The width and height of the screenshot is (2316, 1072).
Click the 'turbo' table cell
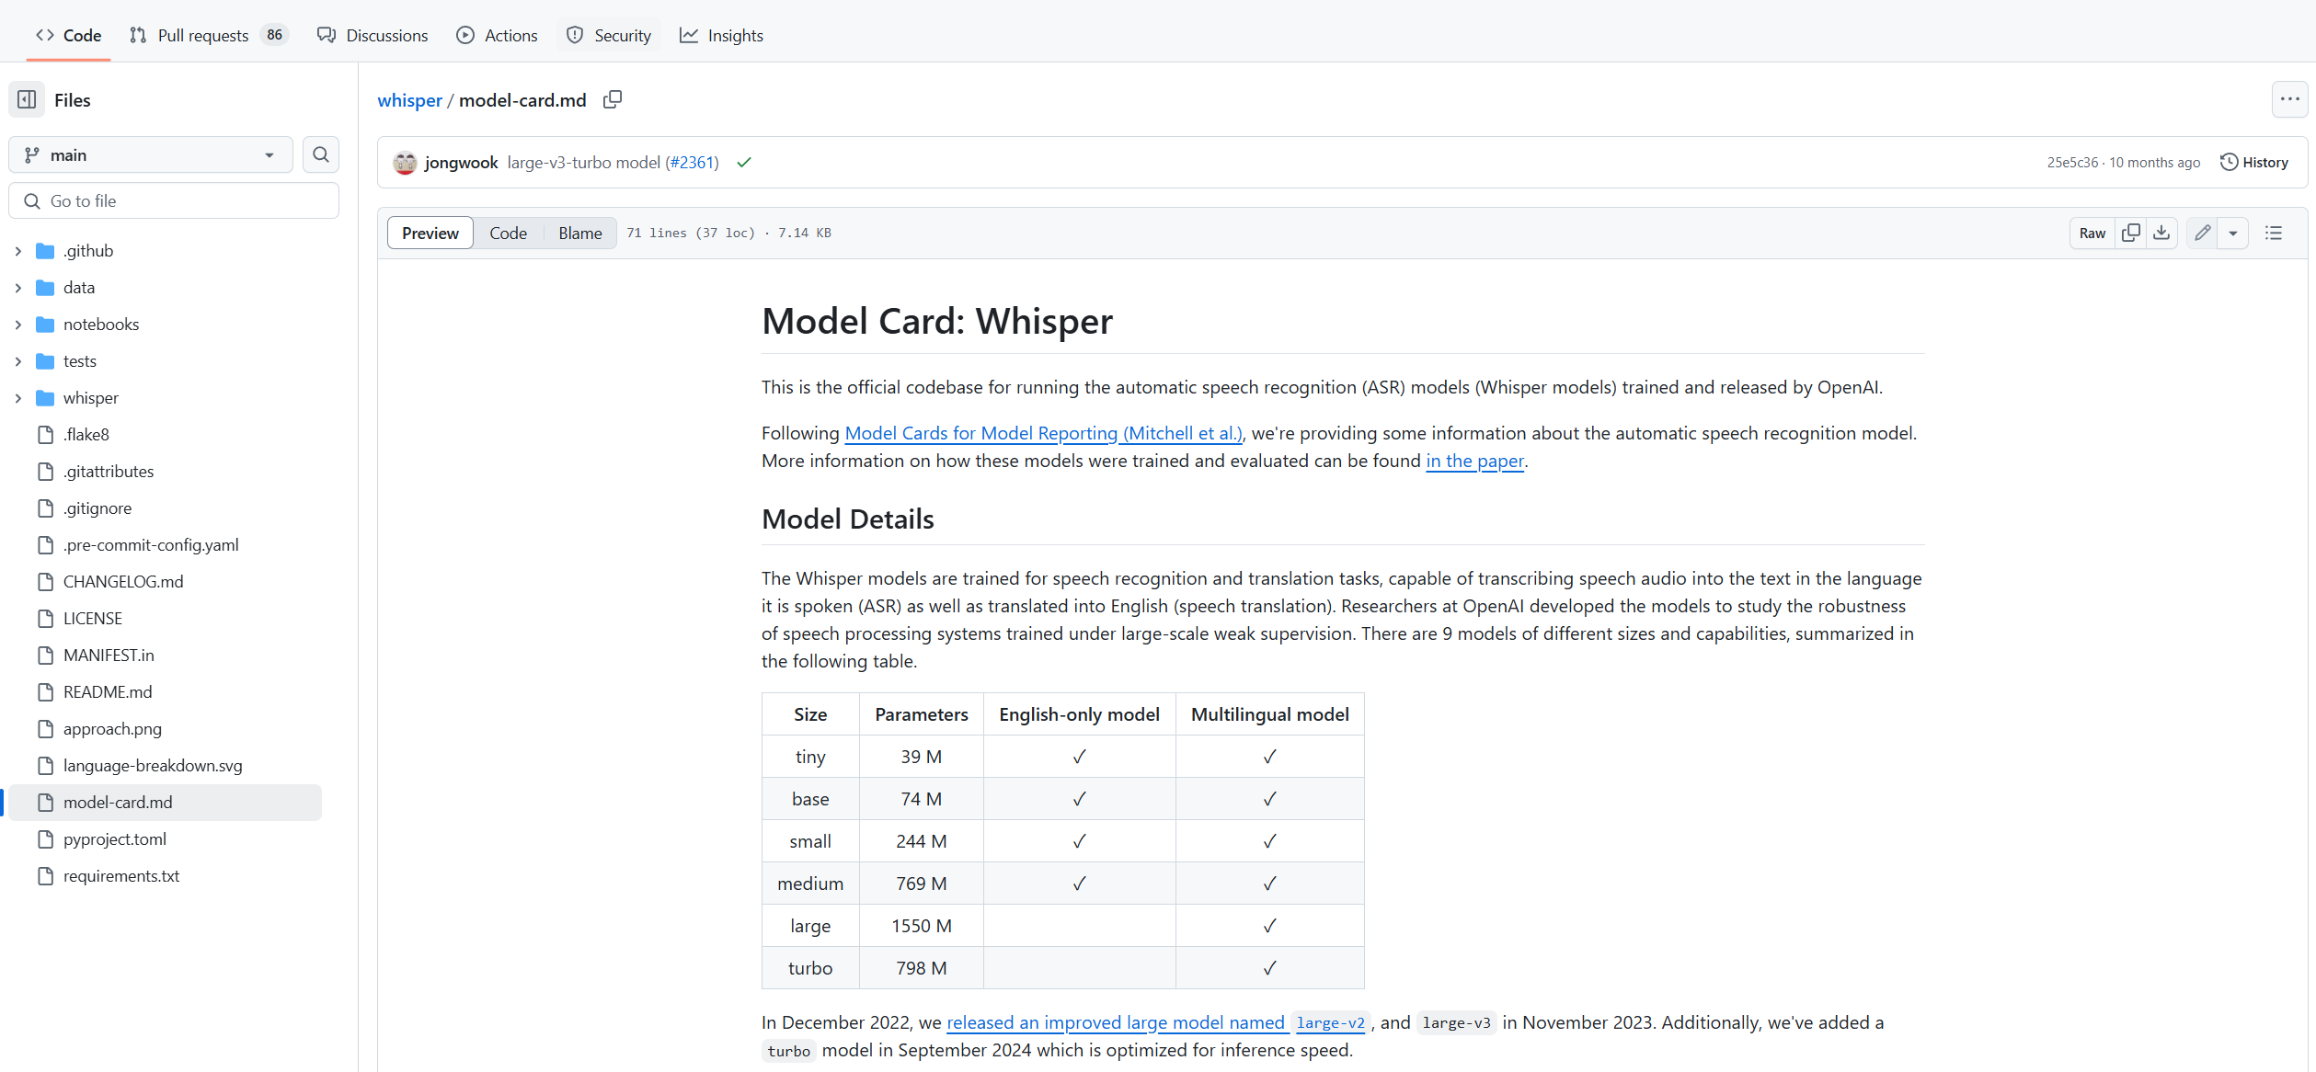tap(810, 968)
